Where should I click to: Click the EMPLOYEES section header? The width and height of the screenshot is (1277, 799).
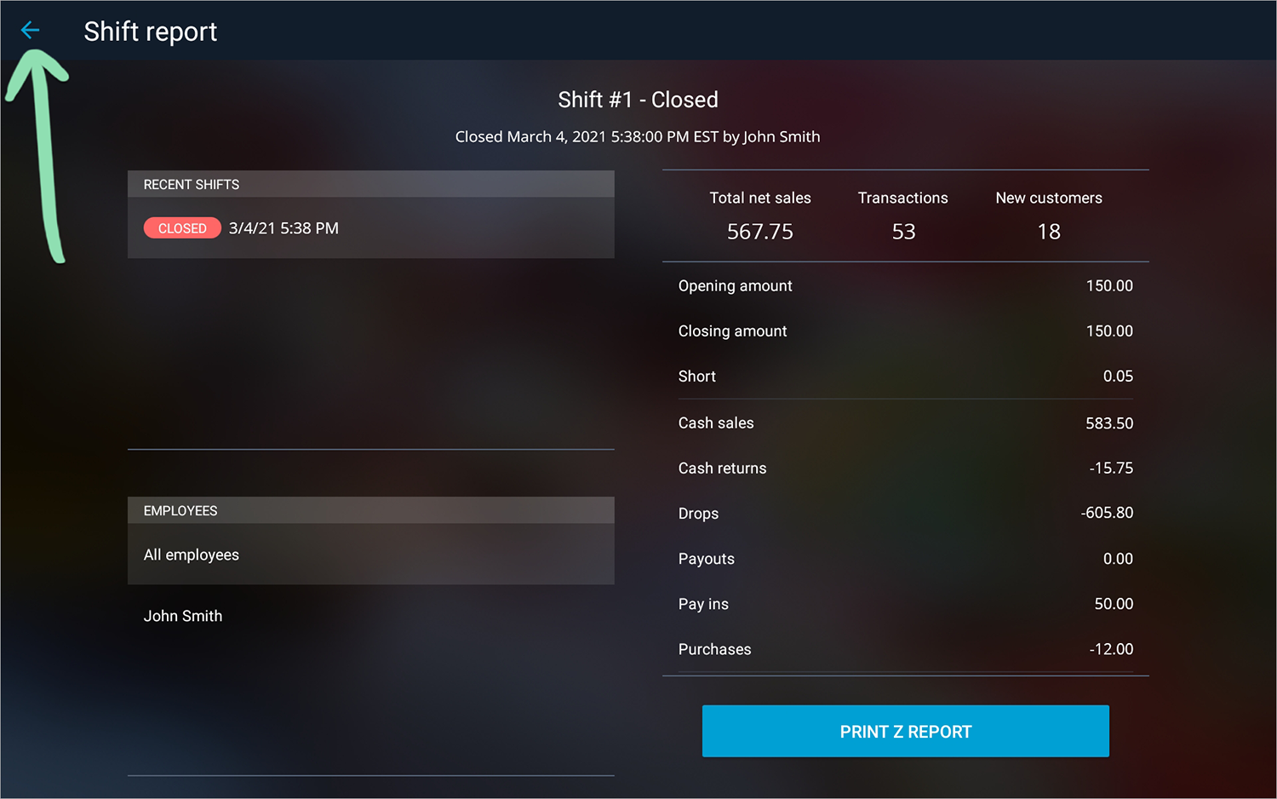(370, 510)
